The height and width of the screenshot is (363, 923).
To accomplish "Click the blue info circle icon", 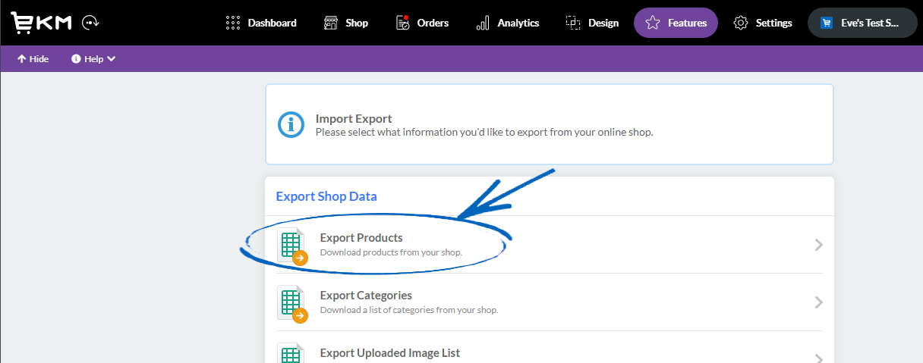I will 291,124.
